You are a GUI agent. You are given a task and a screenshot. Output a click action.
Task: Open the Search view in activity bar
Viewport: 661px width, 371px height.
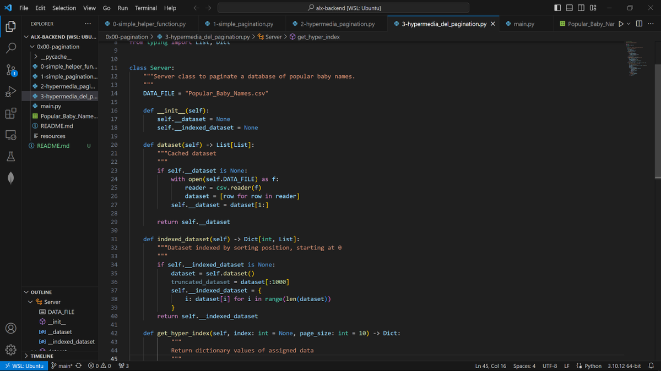tap(10, 48)
